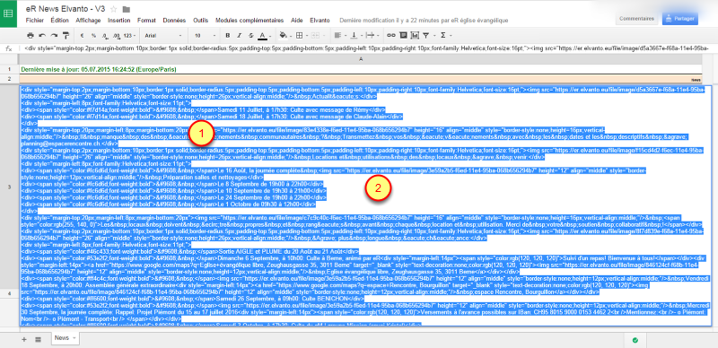Activate the paint format tool

(x=66, y=35)
